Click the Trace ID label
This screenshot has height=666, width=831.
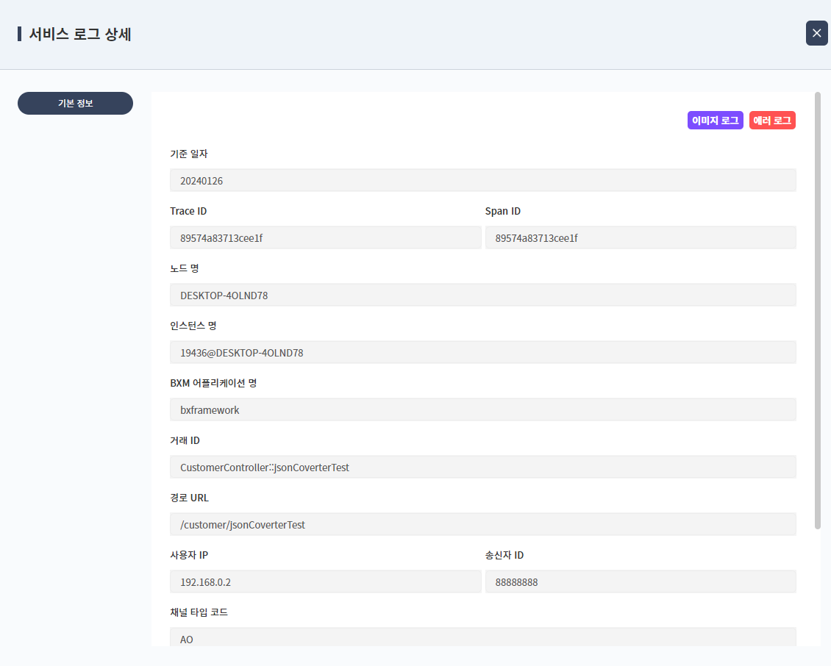point(188,211)
